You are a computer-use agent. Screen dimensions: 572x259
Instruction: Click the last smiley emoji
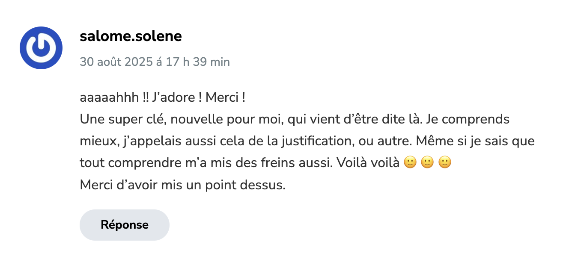[445, 163]
